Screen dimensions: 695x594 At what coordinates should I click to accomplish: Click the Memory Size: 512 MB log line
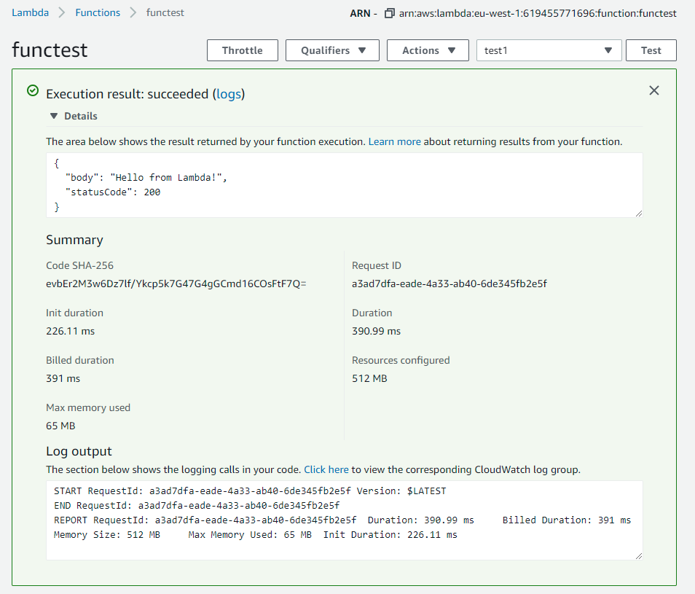255,535
